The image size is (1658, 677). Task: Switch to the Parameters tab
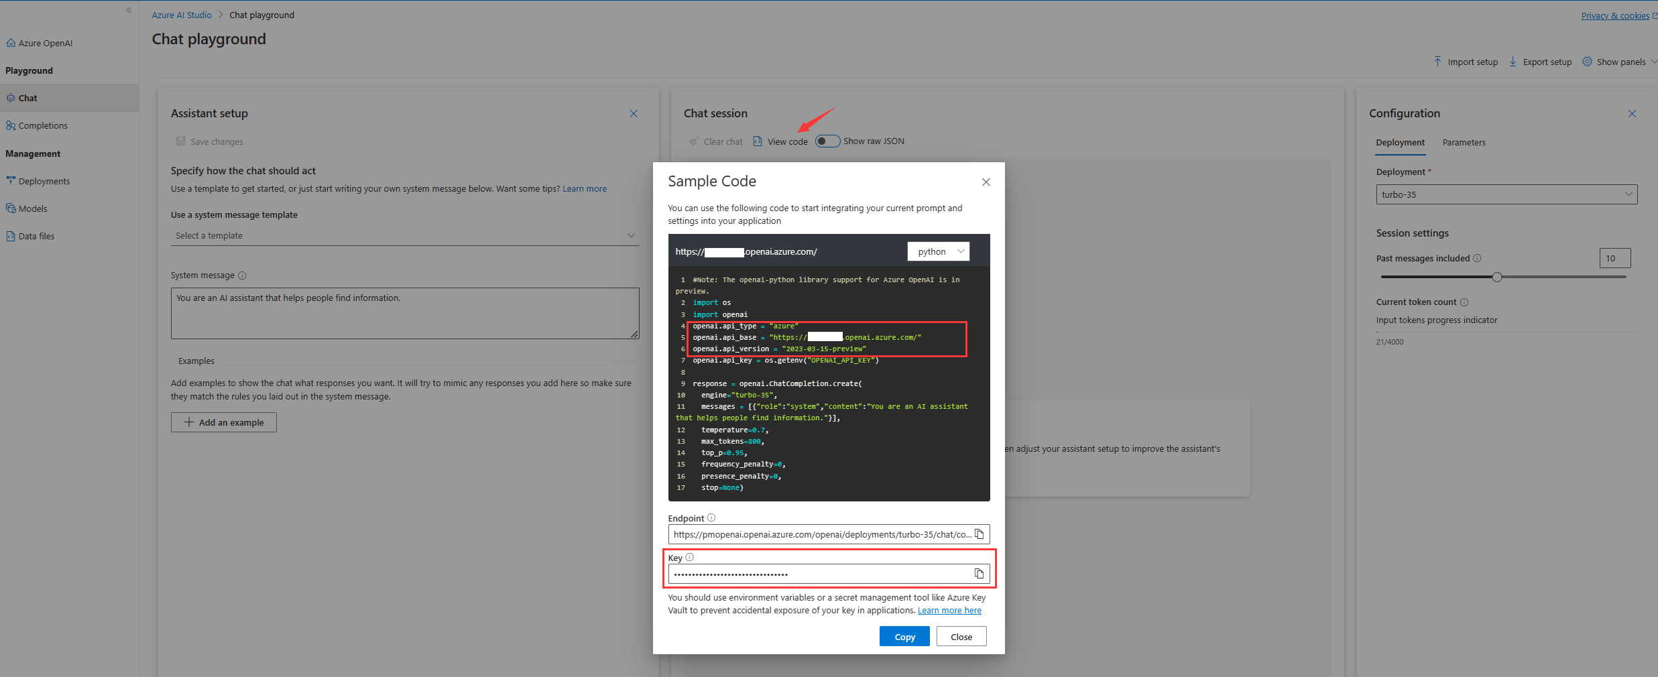[1464, 143]
